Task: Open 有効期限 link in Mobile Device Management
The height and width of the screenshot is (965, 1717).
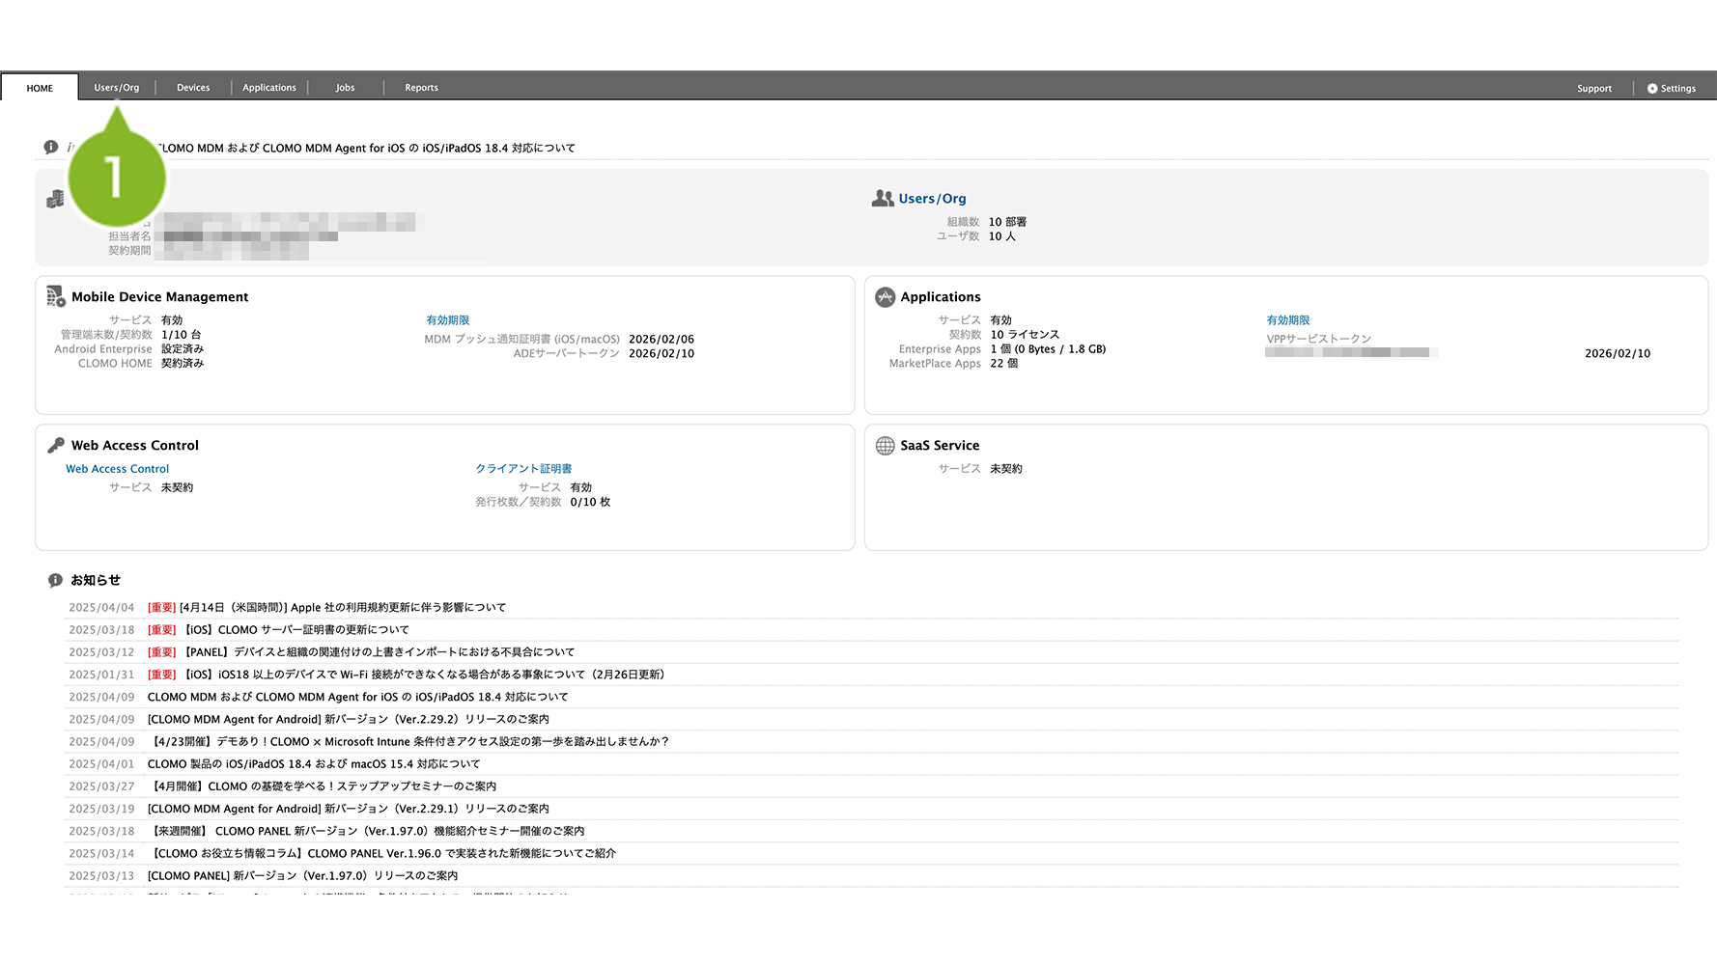Action: [x=448, y=320]
